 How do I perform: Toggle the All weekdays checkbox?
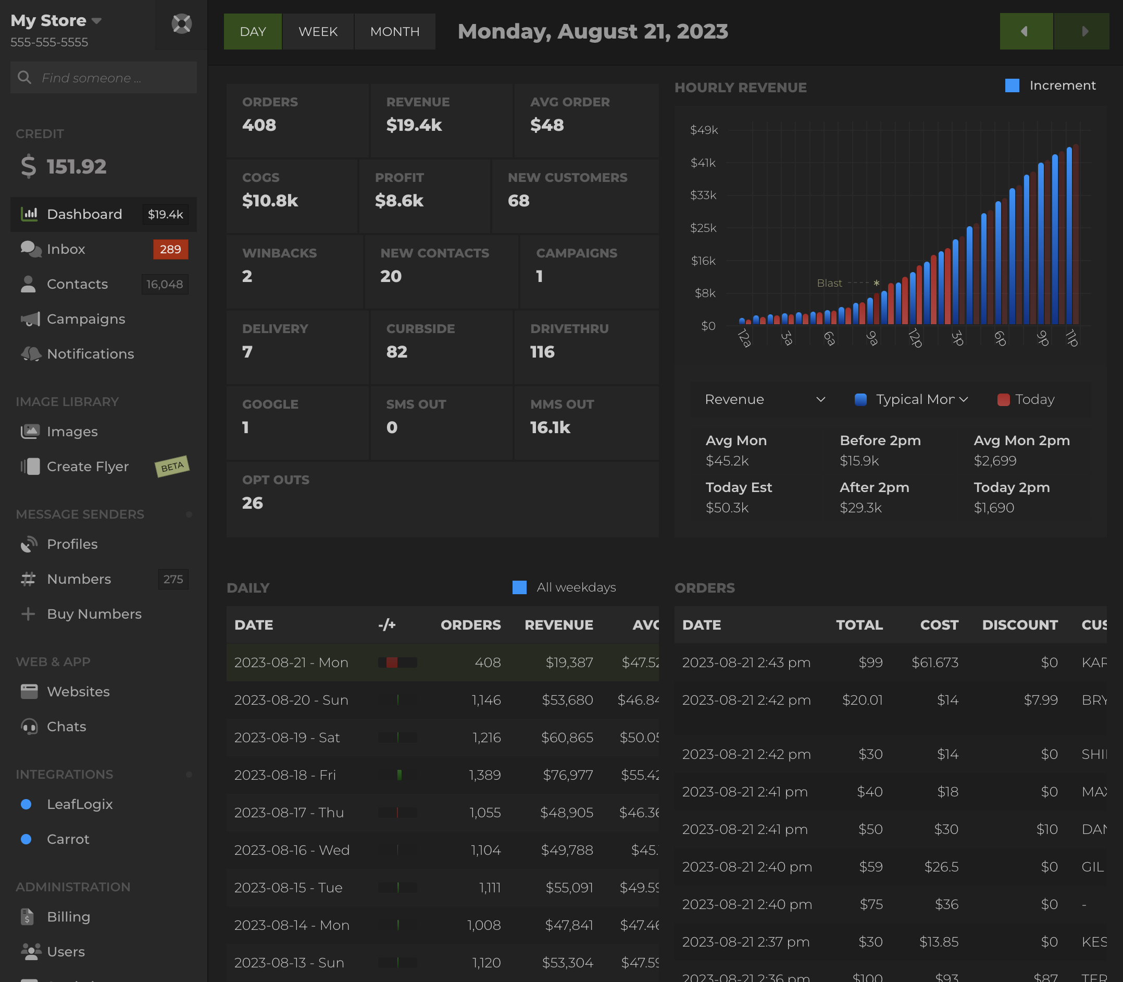[519, 587]
